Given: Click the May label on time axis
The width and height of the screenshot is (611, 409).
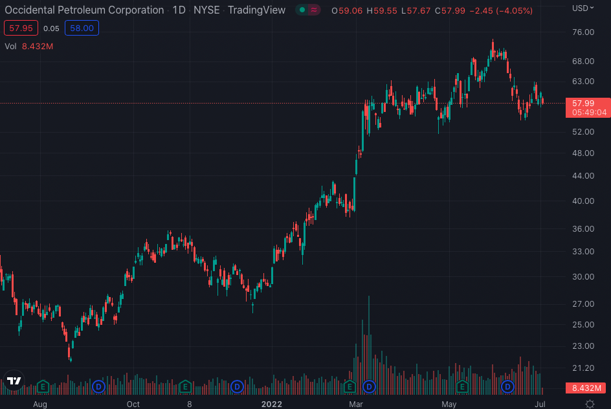Looking at the screenshot, I should (449, 404).
